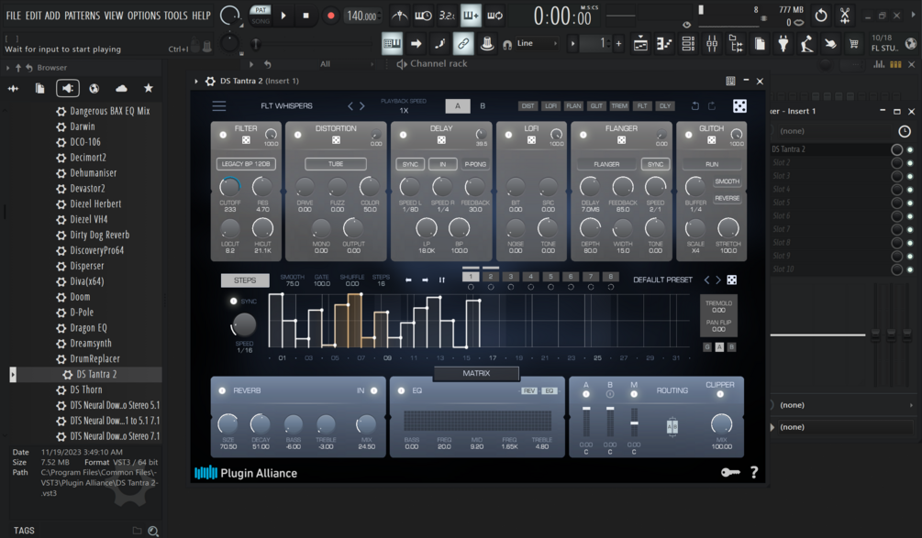Toggle the delay P-PONG button
This screenshot has height=538, width=922.
[475, 164]
